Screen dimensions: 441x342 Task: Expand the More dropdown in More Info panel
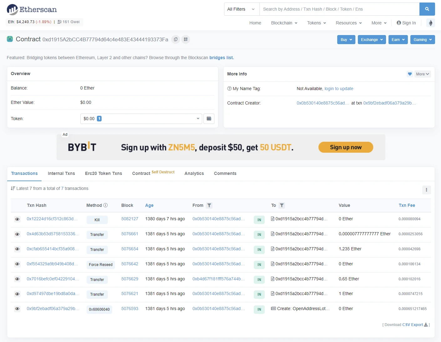pyautogui.click(x=423, y=74)
